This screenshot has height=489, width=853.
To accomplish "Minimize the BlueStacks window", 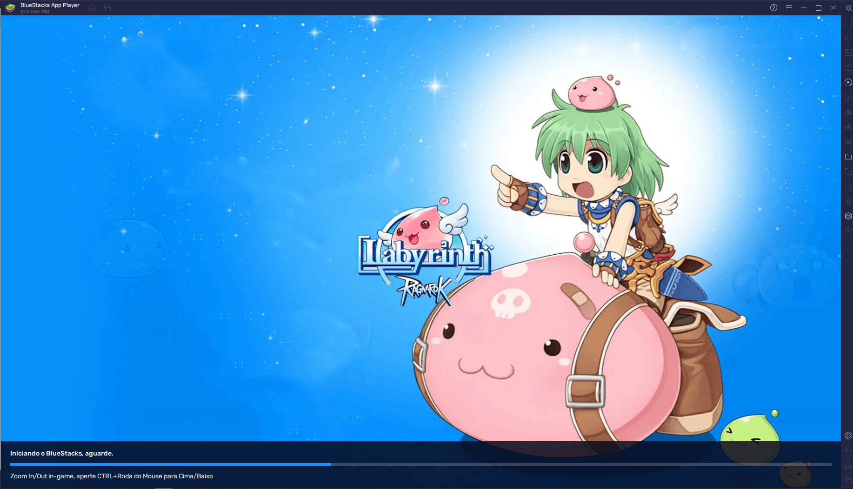I will coord(804,8).
